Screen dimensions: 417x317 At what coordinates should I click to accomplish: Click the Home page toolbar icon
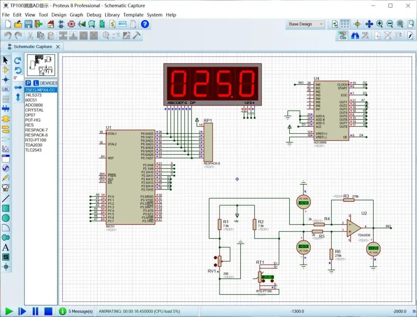(x=51, y=24)
